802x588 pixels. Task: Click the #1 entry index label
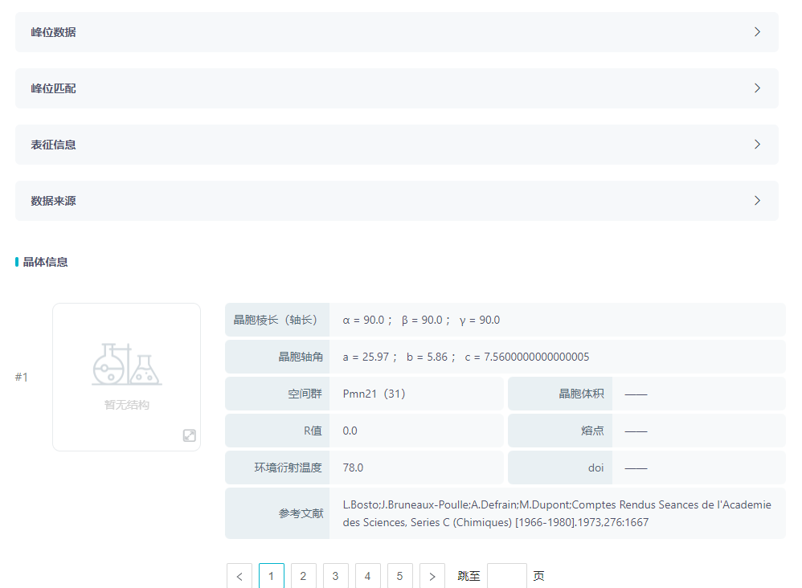(22, 378)
